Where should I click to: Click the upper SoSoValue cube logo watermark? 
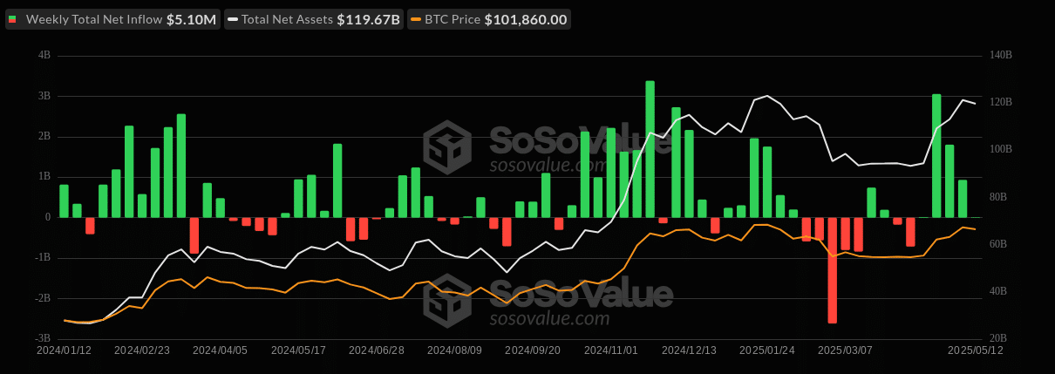pyautogui.click(x=448, y=145)
